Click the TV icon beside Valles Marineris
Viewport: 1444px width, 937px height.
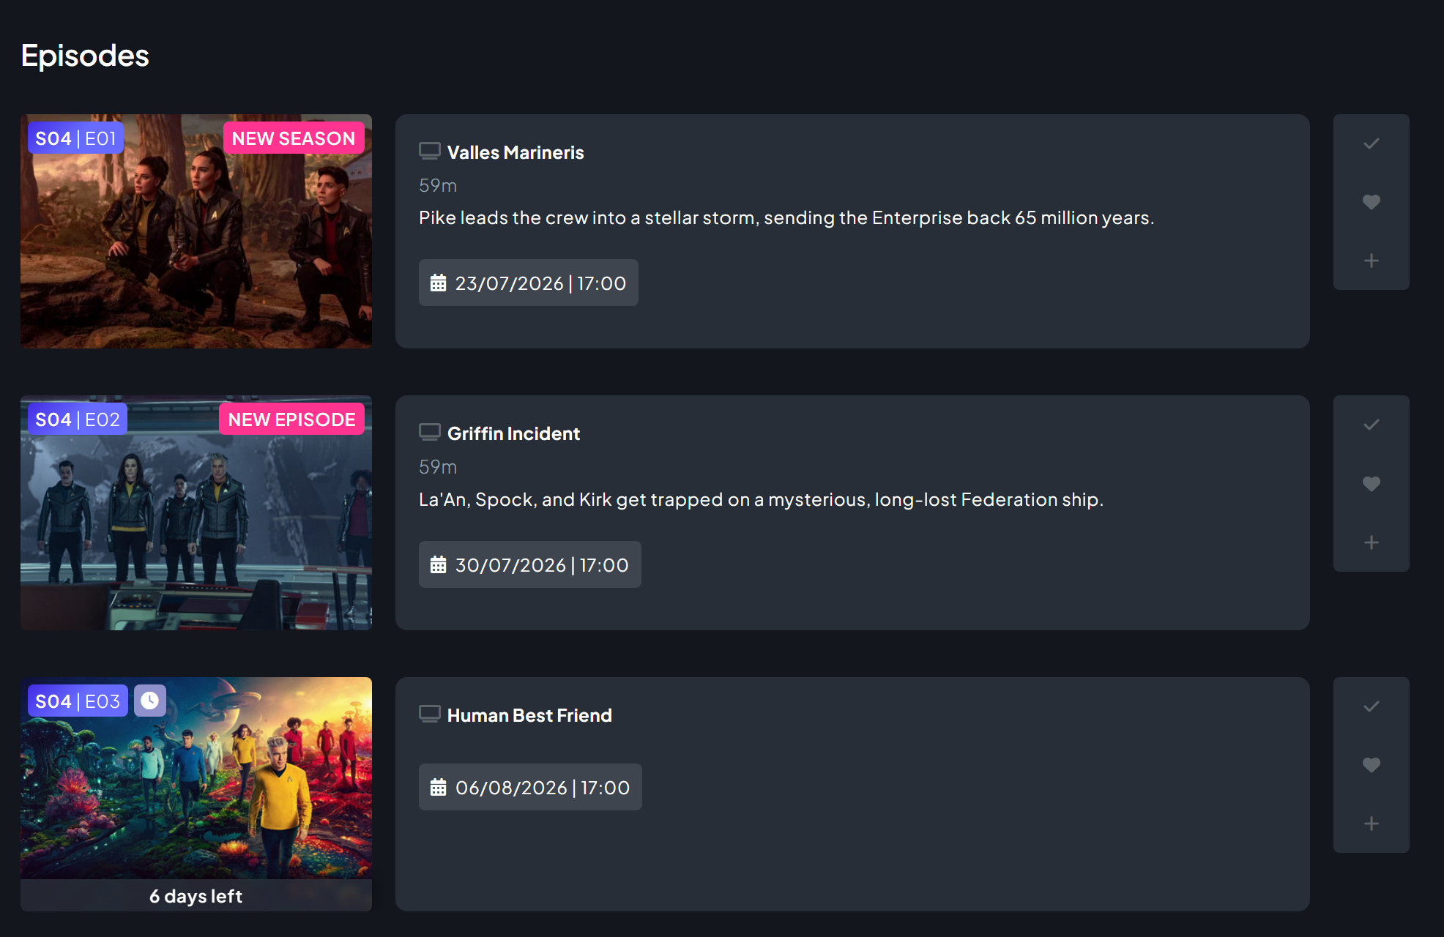[x=429, y=151]
